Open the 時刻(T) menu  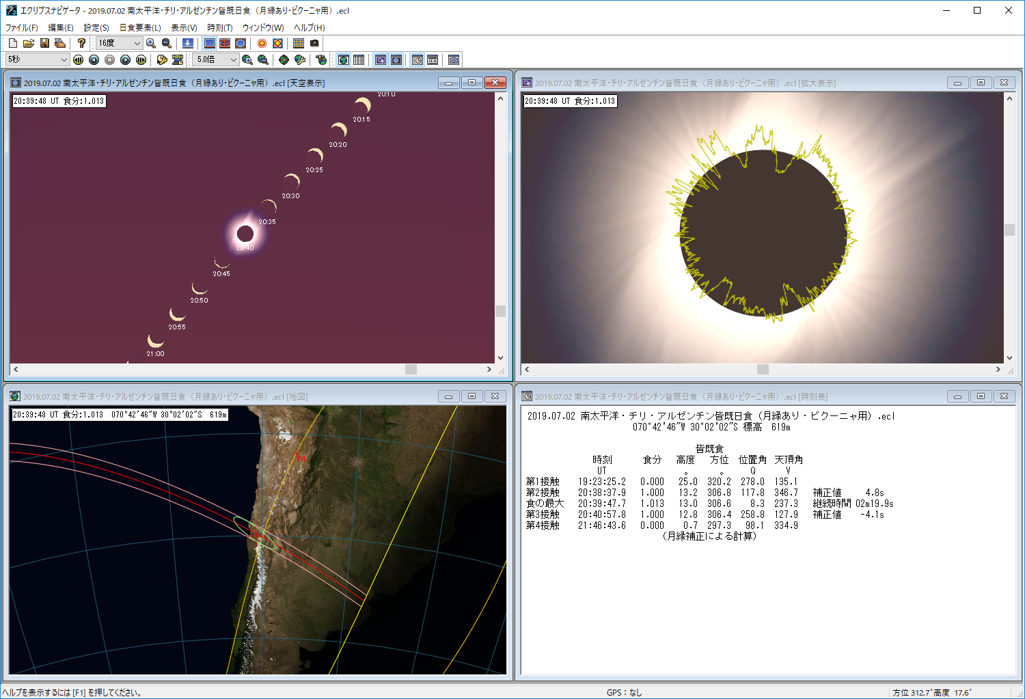click(x=220, y=27)
